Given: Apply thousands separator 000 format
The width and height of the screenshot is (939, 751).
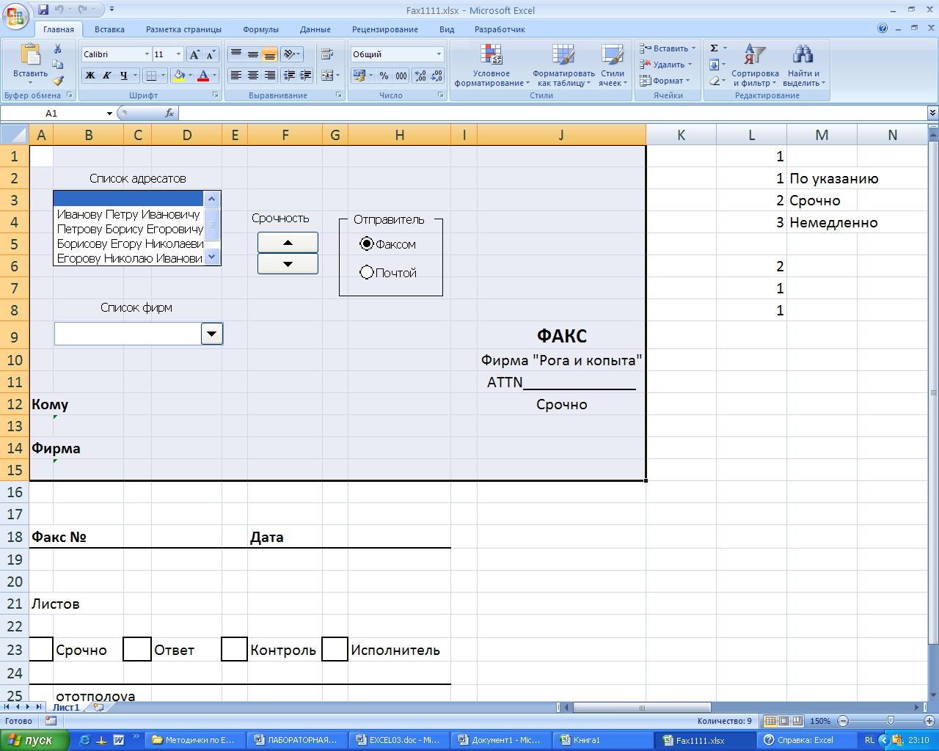Looking at the screenshot, I should click(401, 75).
